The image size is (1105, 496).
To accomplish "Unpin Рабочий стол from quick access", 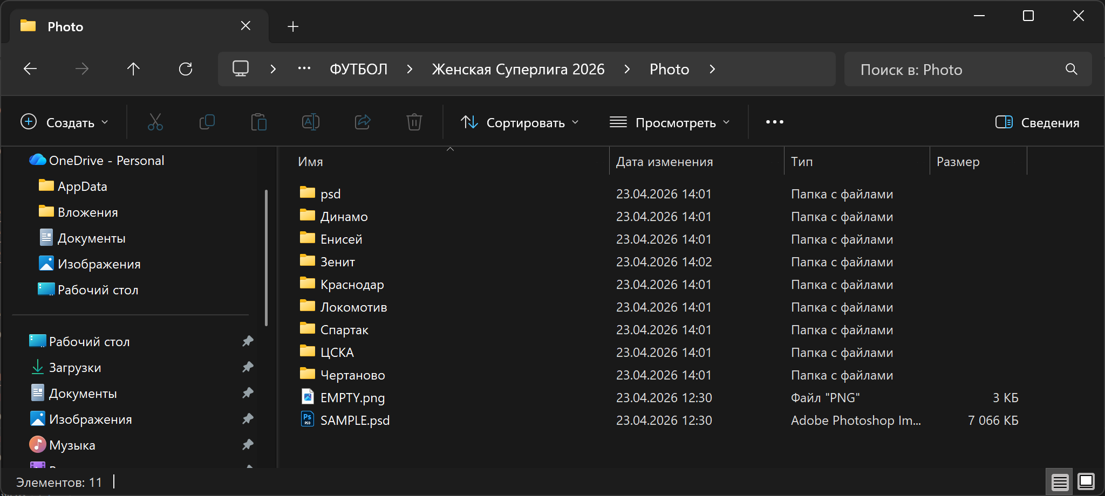I will 248,341.
